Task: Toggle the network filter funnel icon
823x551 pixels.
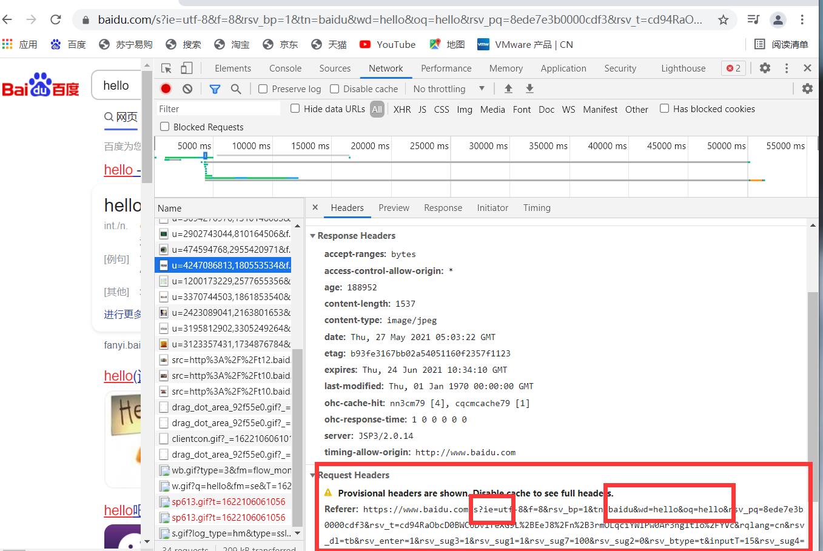Action: pos(215,88)
